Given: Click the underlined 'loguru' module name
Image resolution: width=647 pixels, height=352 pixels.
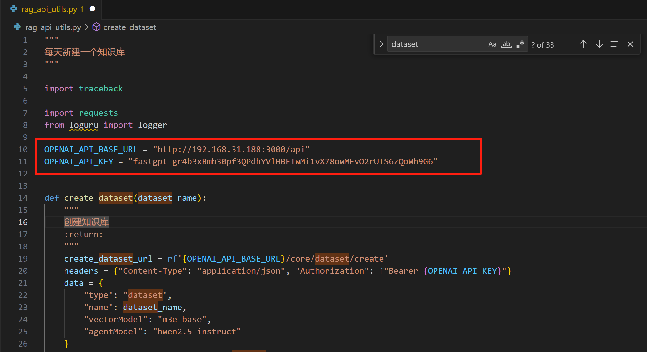Looking at the screenshot, I should 84,125.
